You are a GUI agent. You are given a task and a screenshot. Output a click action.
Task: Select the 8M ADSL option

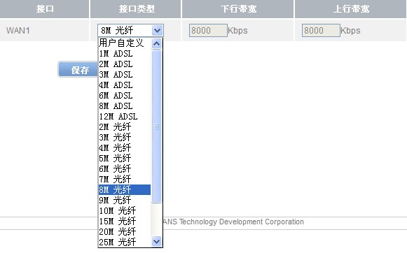click(124, 106)
